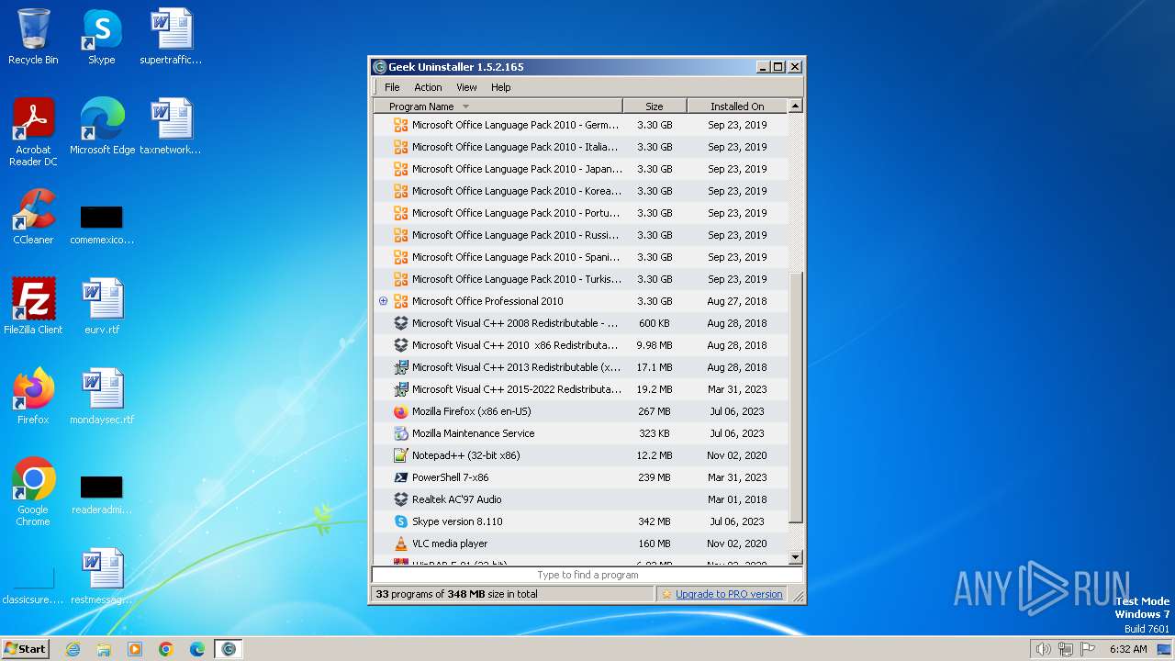Click Upgrade to PRO version link
This screenshot has width=1175, height=661.
729,594
